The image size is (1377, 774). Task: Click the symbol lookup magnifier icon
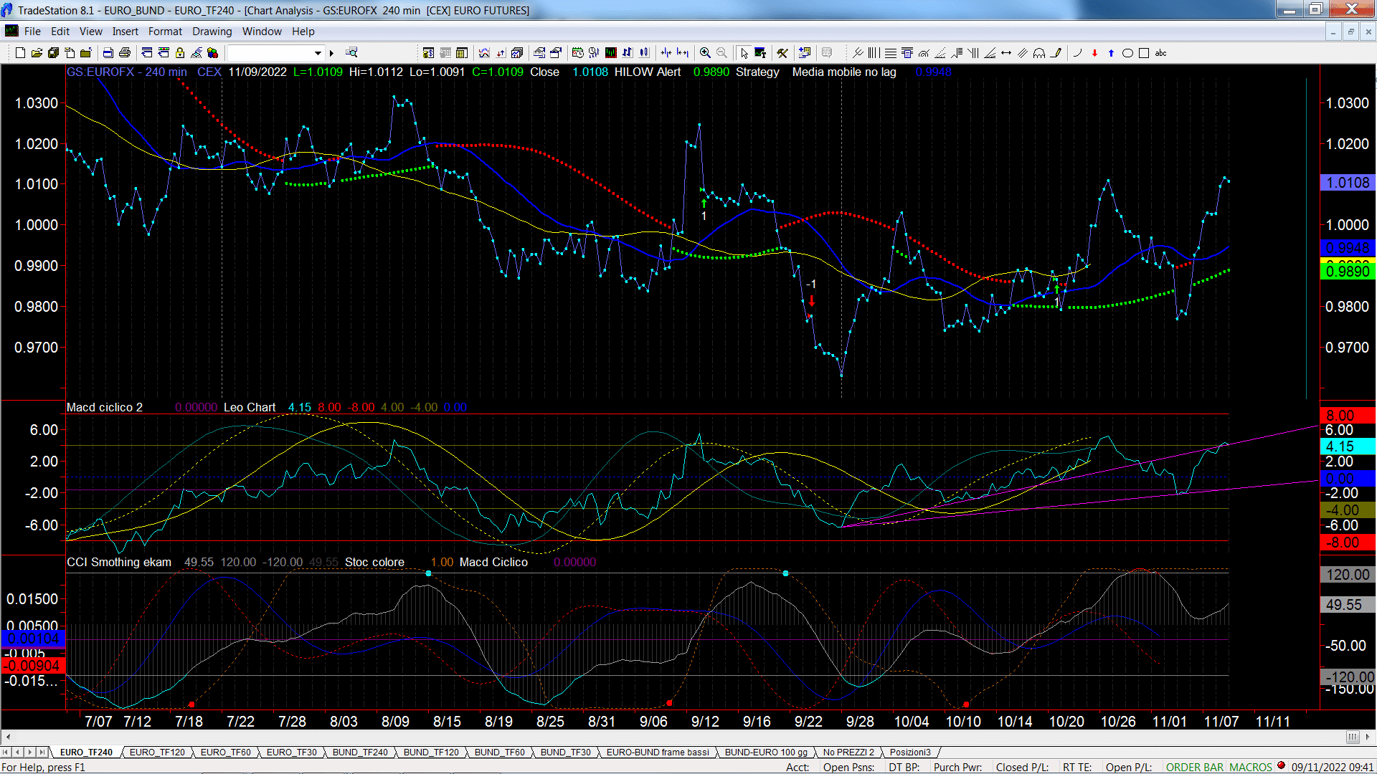tap(351, 52)
